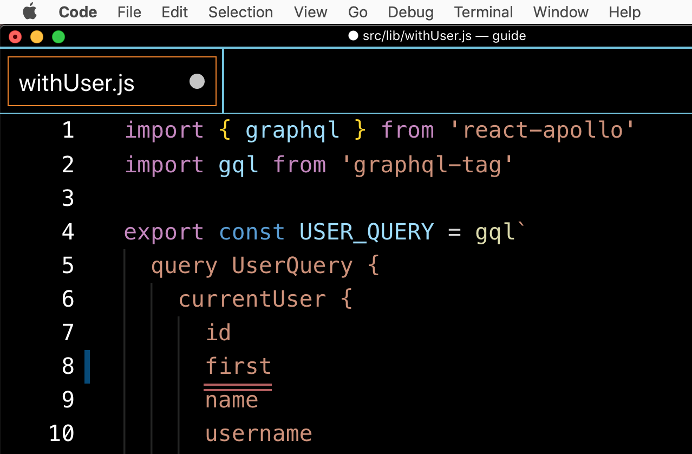Click the 'export' keyword on line 4
Screen dimensions: 692x454
coord(164,232)
